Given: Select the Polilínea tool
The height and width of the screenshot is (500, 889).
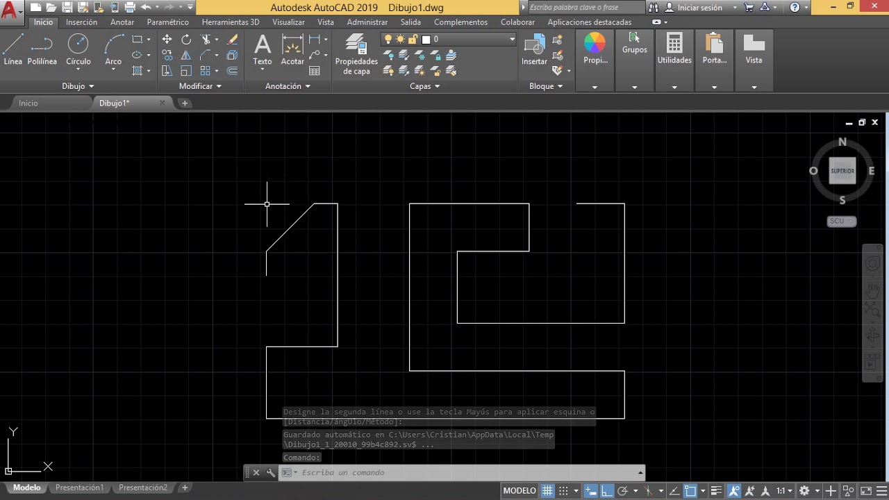Looking at the screenshot, I should pos(42,49).
